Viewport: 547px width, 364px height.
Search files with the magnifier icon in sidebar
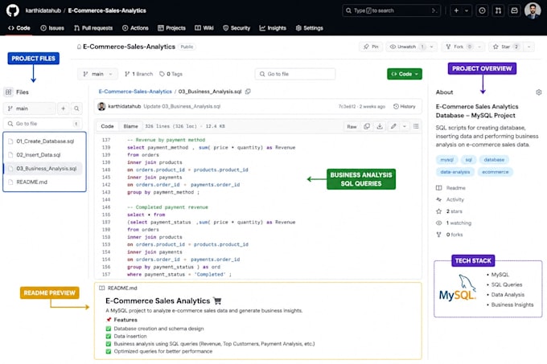click(76, 108)
